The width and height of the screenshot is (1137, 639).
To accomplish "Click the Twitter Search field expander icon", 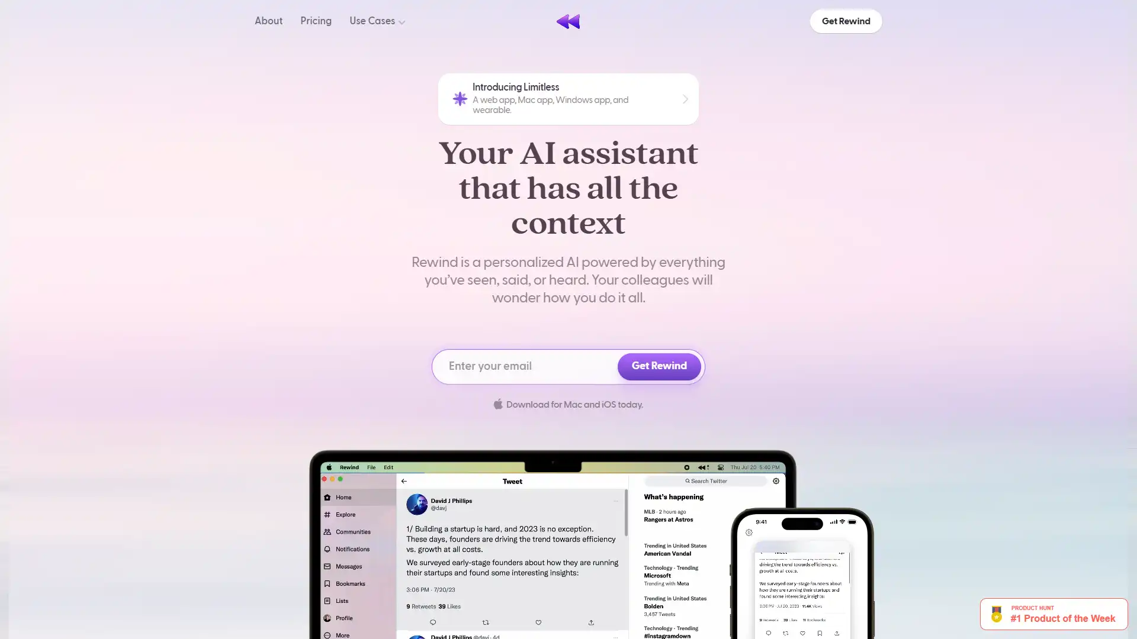I will (775, 482).
